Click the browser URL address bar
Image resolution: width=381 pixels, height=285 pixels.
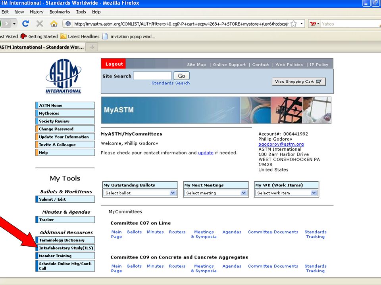point(181,24)
